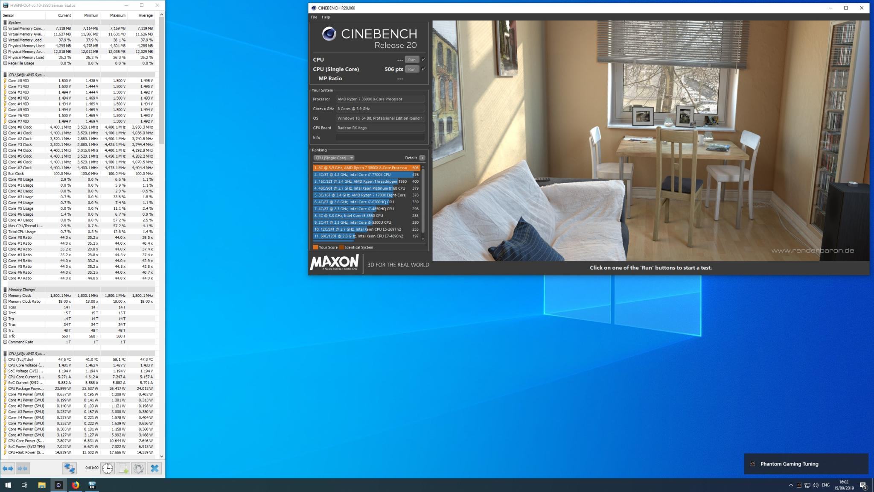Image resolution: width=874 pixels, height=492 pixels.
Task: Select ranking entry Intel Core i7-7700K
Action: tap(367, 175)
